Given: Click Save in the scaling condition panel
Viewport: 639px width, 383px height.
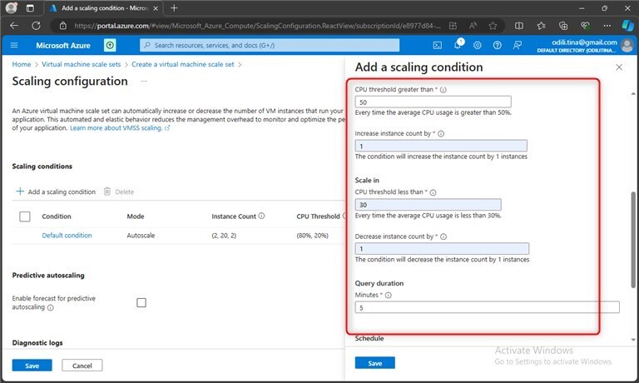Looking at the screenshot, I should [x=374, y=363].
